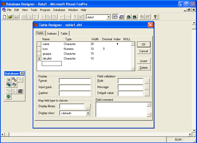This screenshot has height=143, width=197.
Task: Expand the Display class dropdown
Action: [x=88, y=113]
